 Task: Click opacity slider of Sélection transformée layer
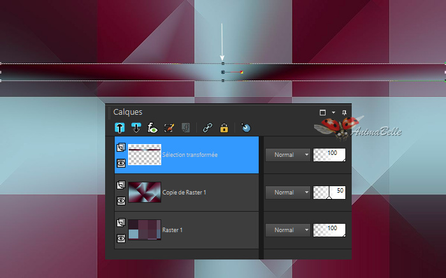pos(329,155)
